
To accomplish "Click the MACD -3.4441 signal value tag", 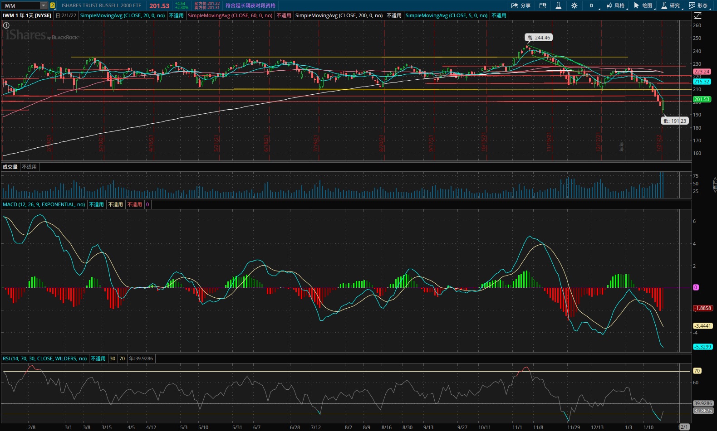I will (x=703, y=326).
